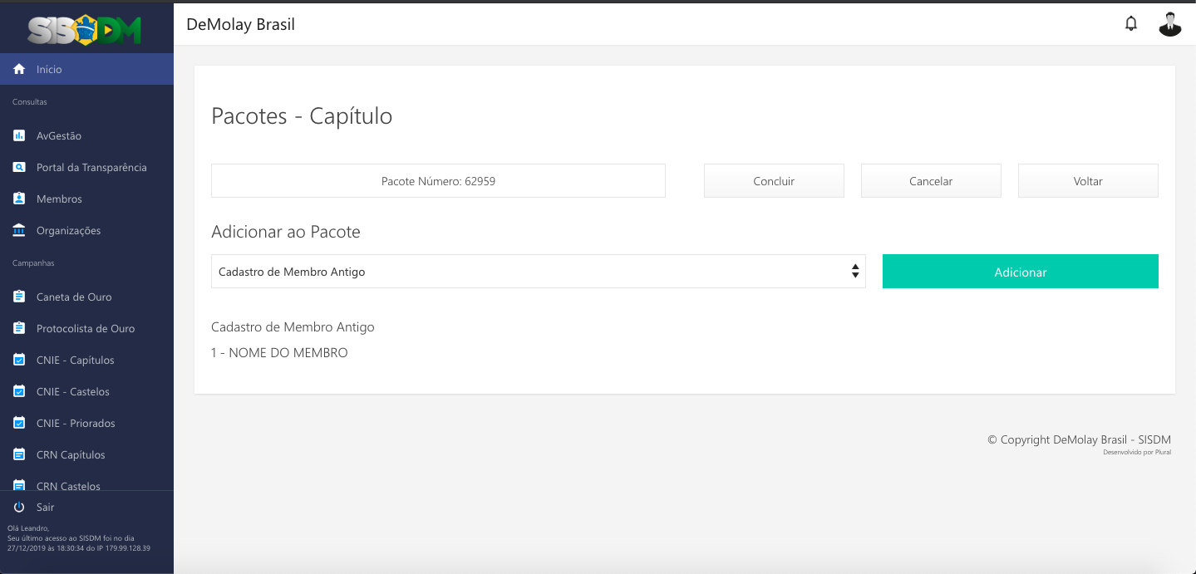Select CNIE - Castelos in sidebar
Screen dimensions: 1196x574
73,391
